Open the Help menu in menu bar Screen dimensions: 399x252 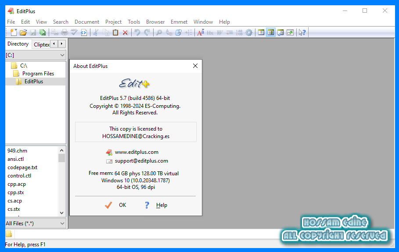224,22
